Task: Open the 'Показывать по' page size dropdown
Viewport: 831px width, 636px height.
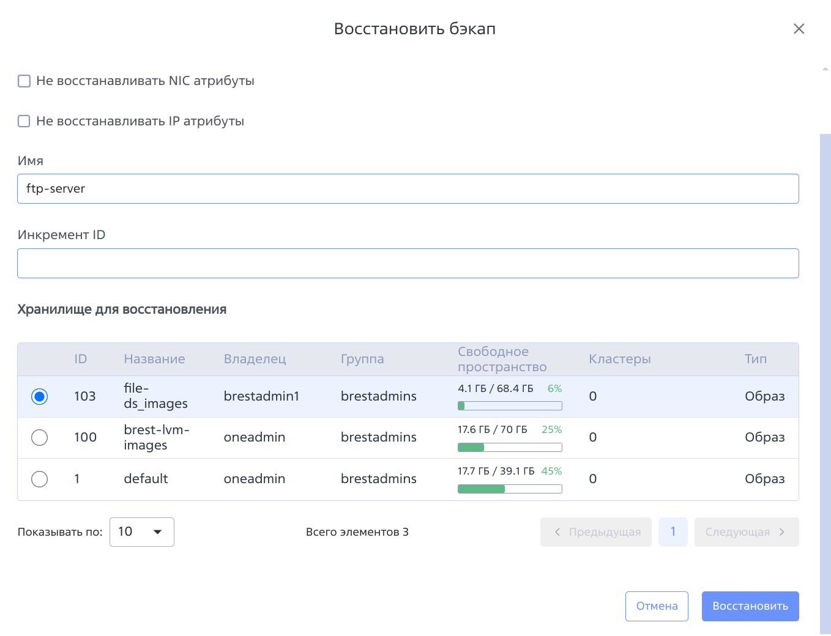Action: [x=141, y=532]
